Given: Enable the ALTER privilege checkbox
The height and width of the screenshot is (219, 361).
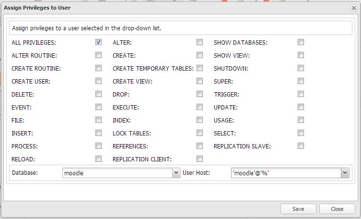Looking at the screenshot, I should pyautogui.click(x=199, y=42).
